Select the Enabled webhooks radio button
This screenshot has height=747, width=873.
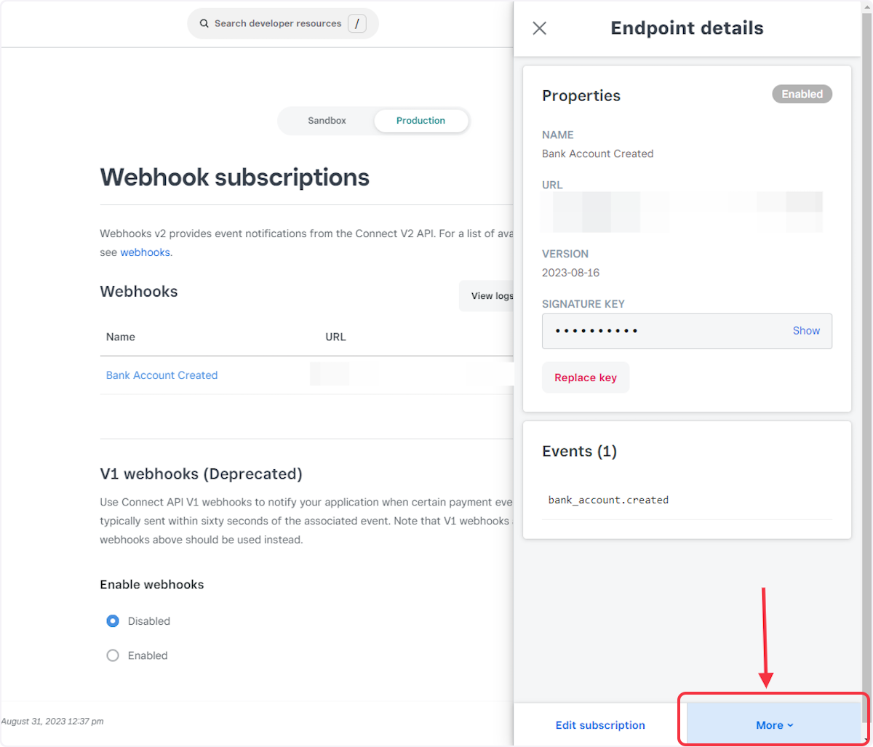113,655
